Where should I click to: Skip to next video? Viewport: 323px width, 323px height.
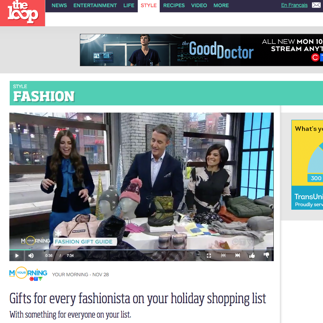pos(237,255)
